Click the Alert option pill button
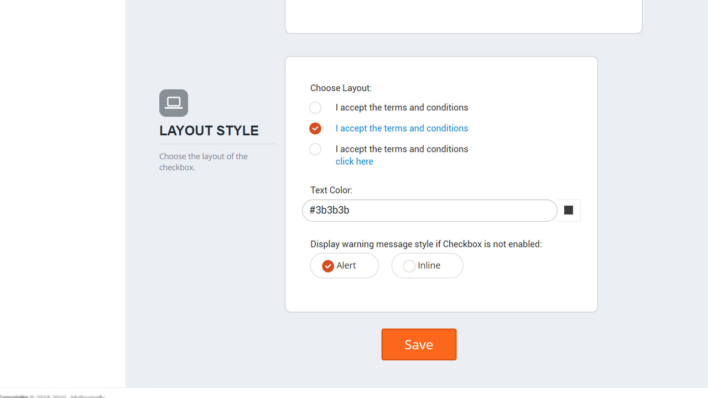Screen dimensions: 708x398 coord(344,265)
